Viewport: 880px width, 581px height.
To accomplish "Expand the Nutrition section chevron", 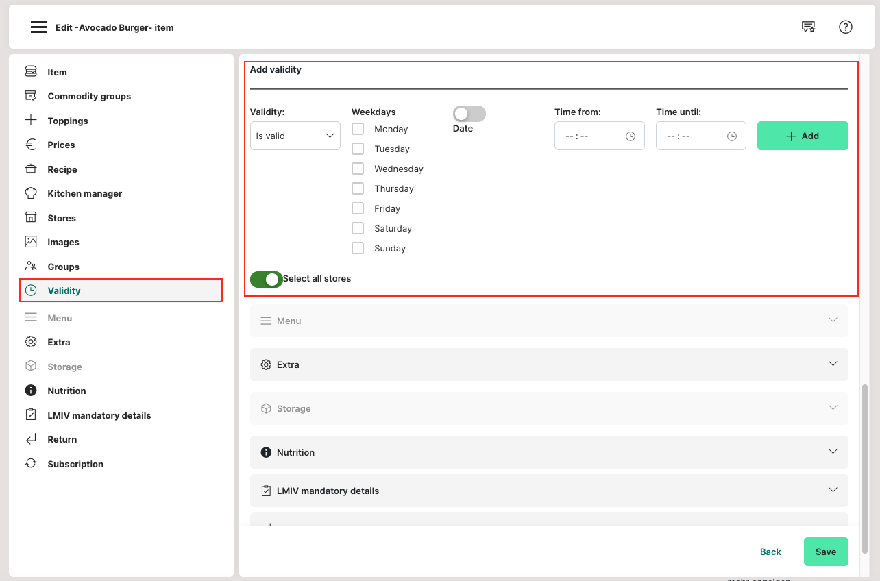I will pos(833,452).
